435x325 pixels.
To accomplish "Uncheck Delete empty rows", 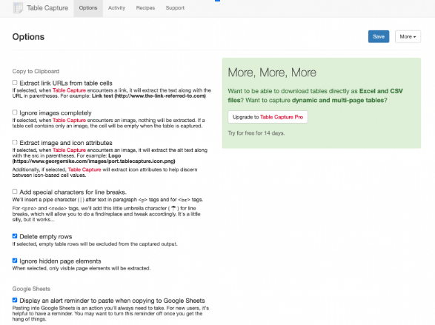I will pos(15,236).
